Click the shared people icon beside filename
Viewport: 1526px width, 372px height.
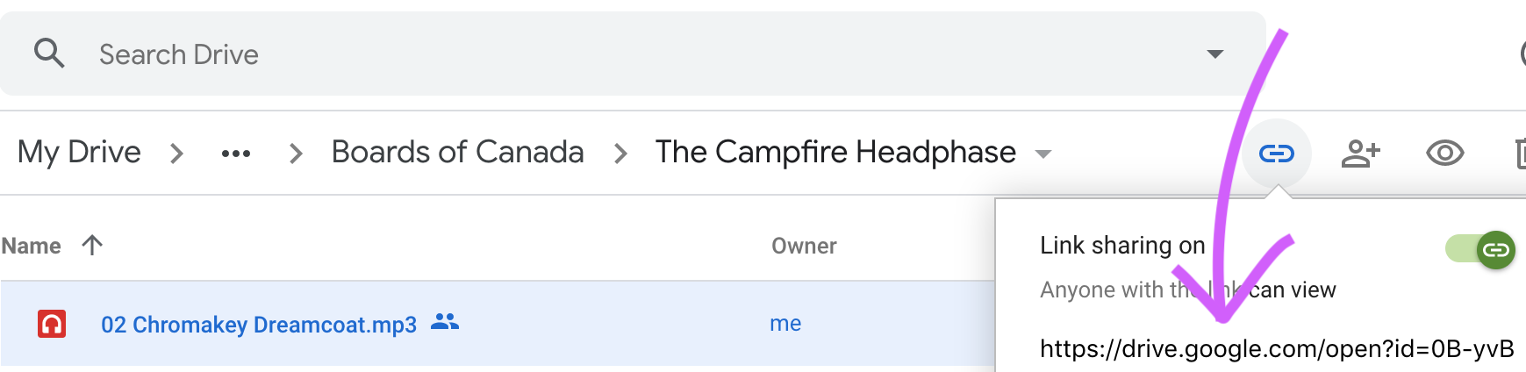pyautogui.click(x=445, y=322)
